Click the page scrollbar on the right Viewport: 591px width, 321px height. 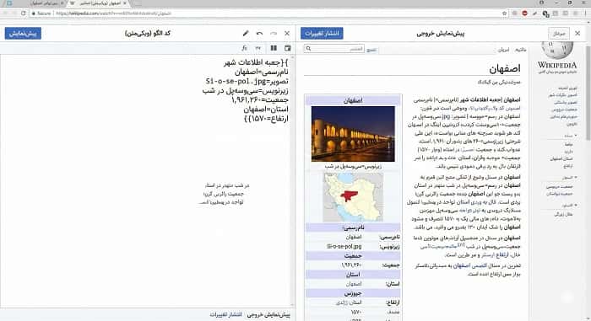tap(588, 94)
